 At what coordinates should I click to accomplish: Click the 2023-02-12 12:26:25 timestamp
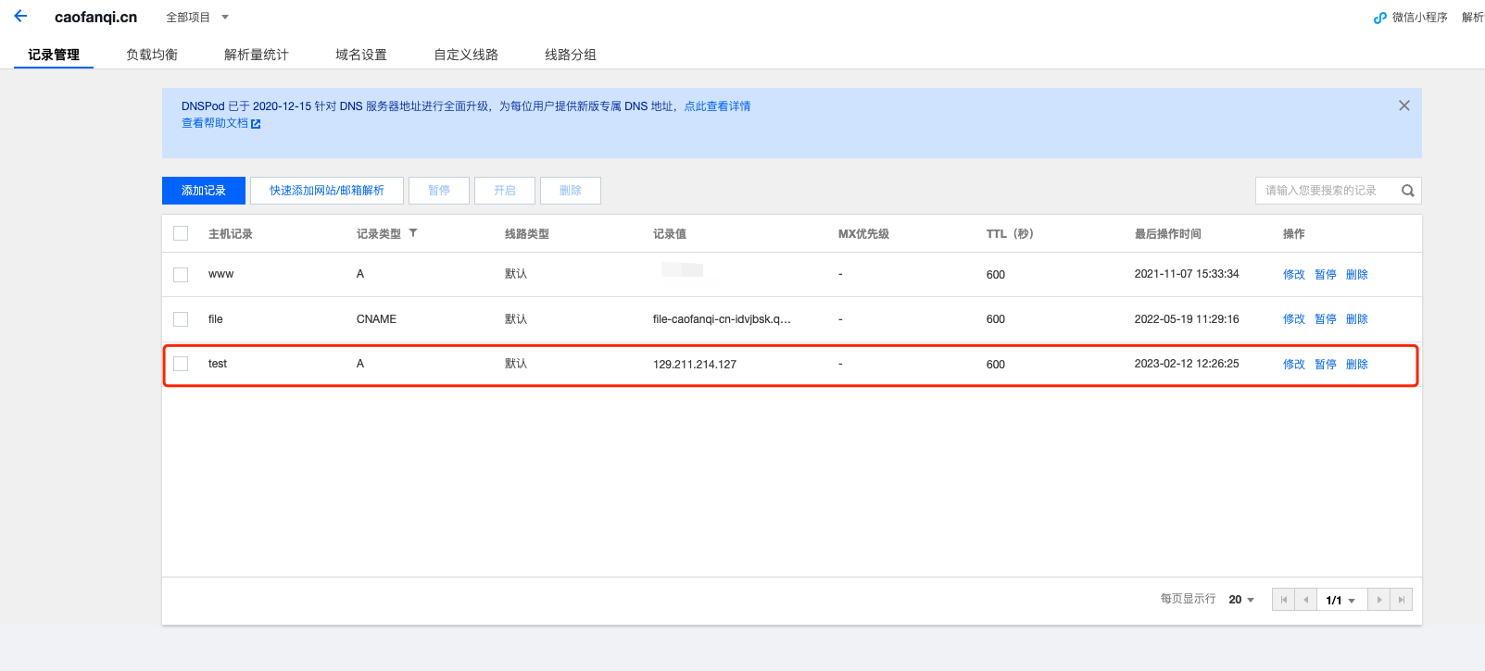(1187, 364)
